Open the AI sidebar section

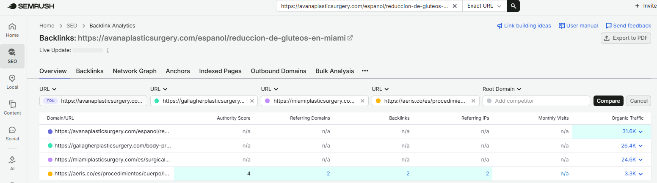pos(12,163)
